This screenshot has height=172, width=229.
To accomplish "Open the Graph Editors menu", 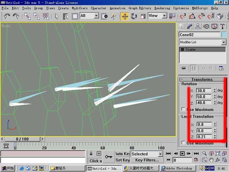I will (x=140, y=8).
